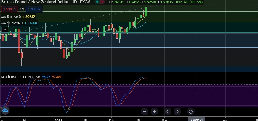Click the zoom in plus button
Image resolution: width=258 pixels, height=121 pixels.
pyautogui.click(x=154, y=111)
